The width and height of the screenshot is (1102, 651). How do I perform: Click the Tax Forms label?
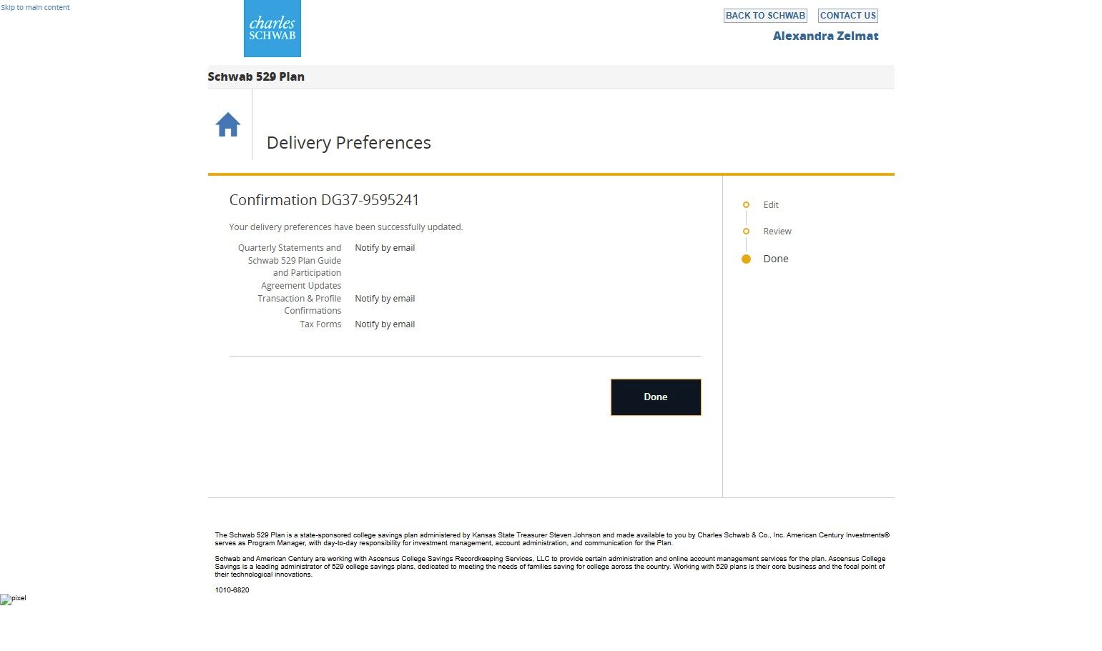pyautogui.click(x=320, y=324)
